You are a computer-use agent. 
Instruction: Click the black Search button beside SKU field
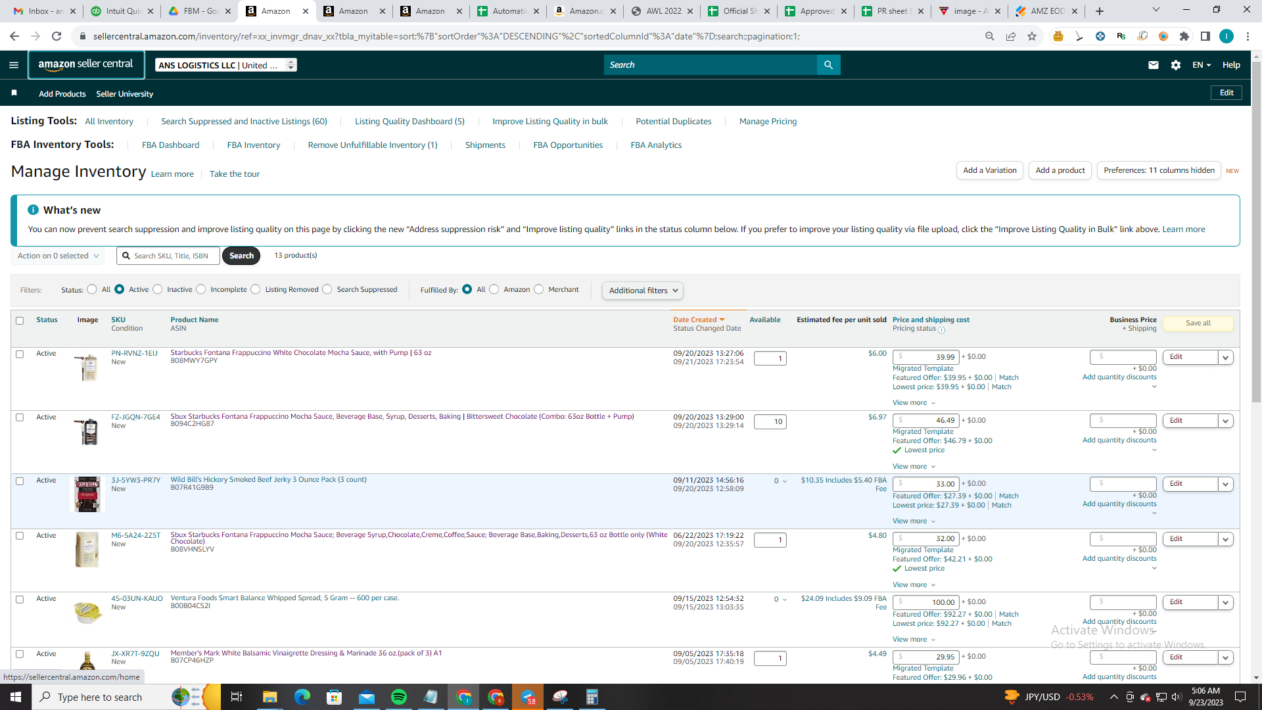click(x=241, y=256)
